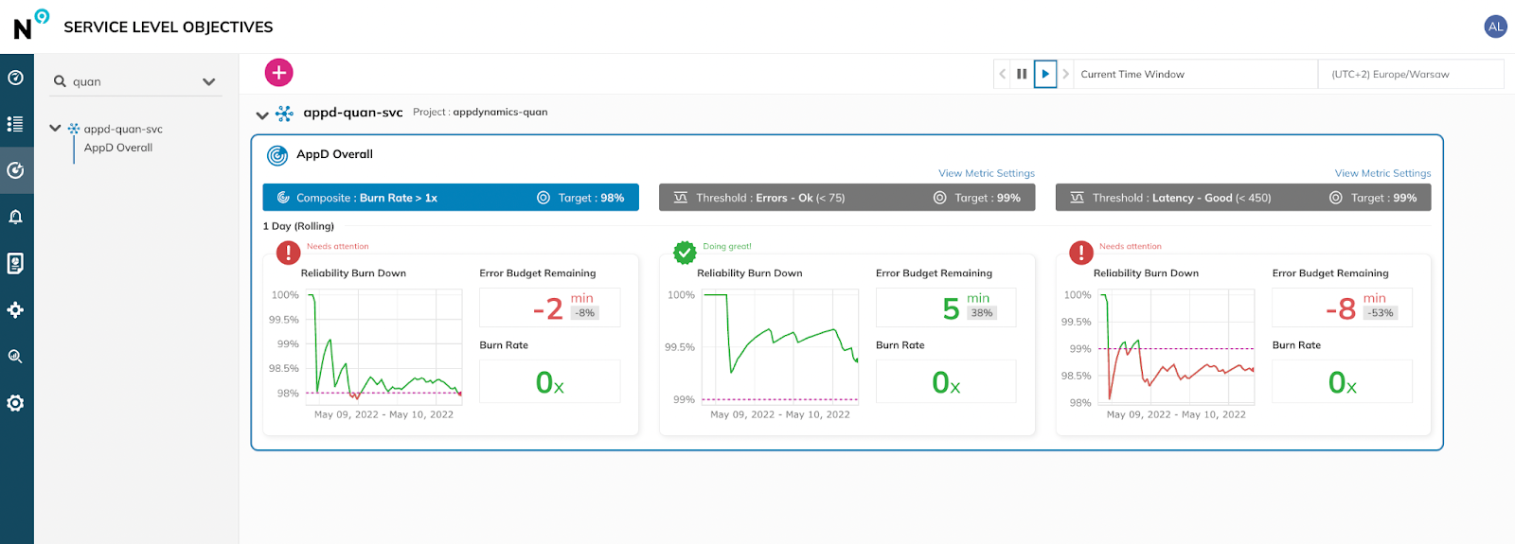
Task: Click the 1 Day (Rolling) label
Action: [298, 226]
